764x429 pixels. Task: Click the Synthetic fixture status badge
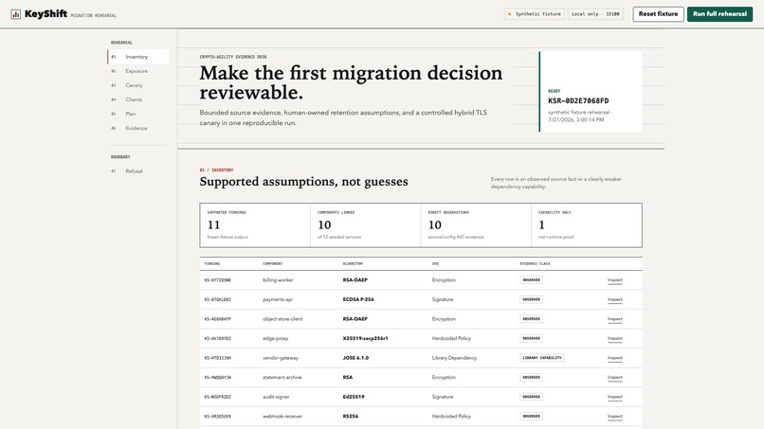click(534, 14)
